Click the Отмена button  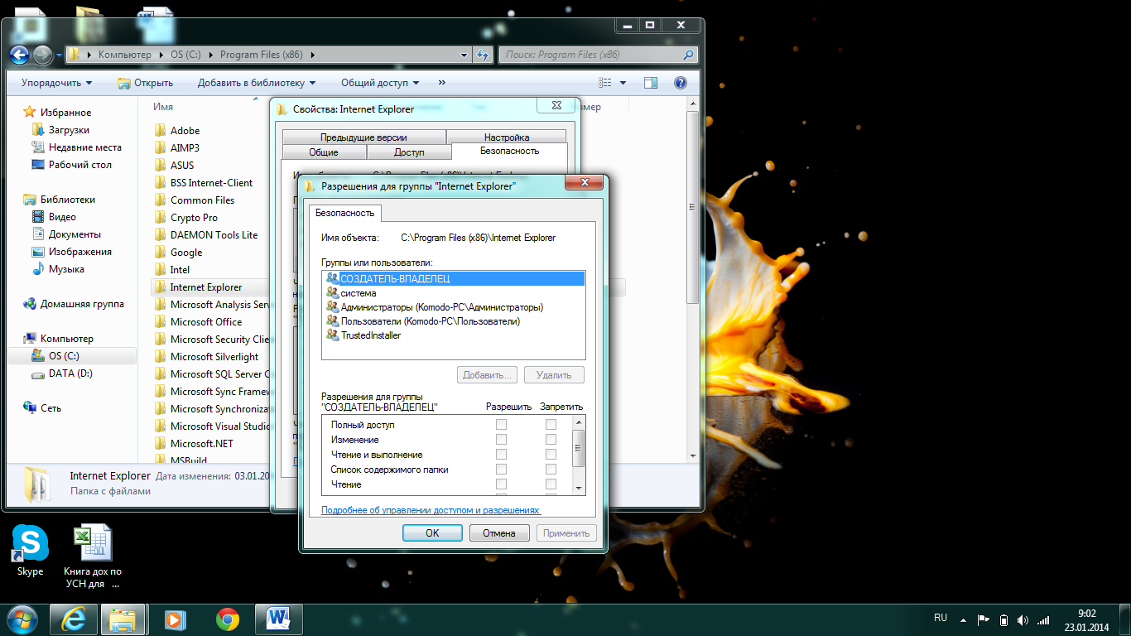[499, 532]
